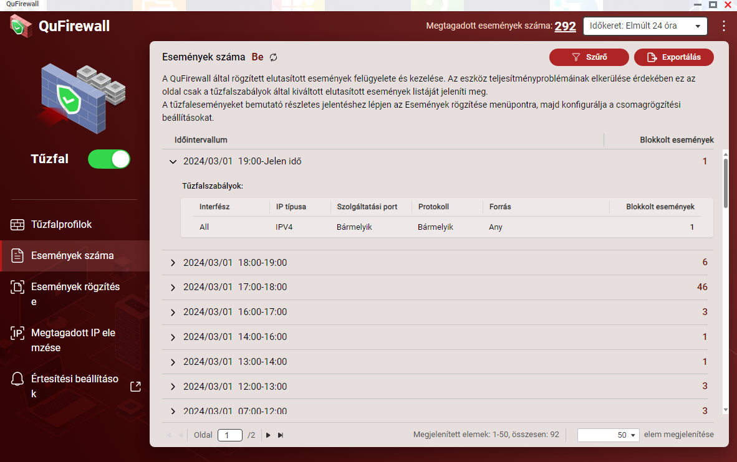Click blocked count 6 in 18:00-19:00 row
The width and height of the screenshot is (737, 462).
pos(705,262)
